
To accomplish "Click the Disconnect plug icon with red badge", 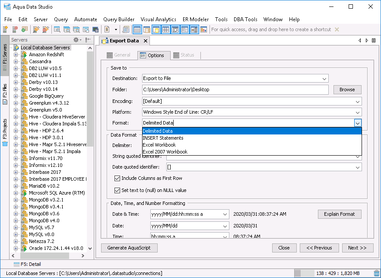I will [x=45, y=29].
